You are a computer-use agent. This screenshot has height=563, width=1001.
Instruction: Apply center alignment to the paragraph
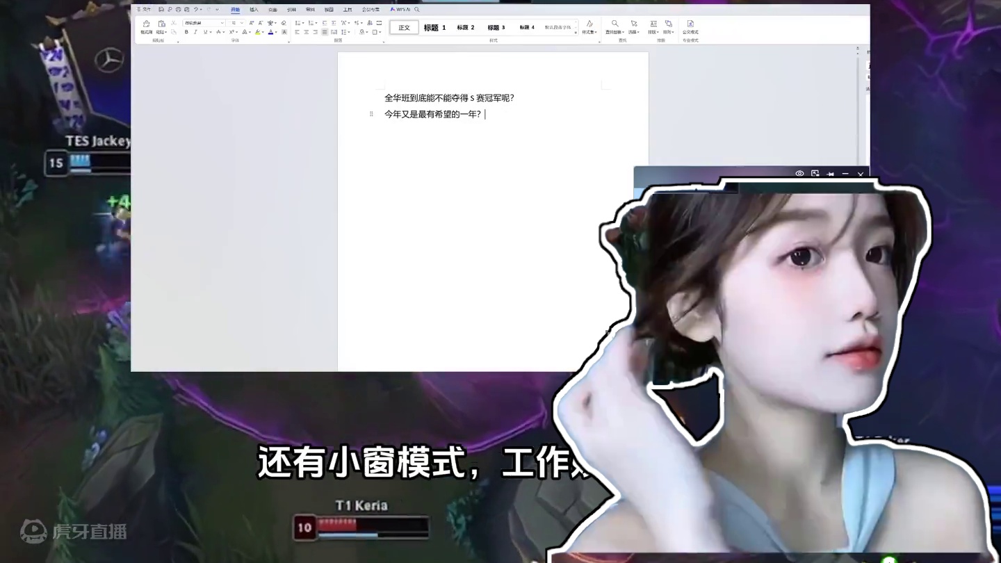click(x=306, y=31)
